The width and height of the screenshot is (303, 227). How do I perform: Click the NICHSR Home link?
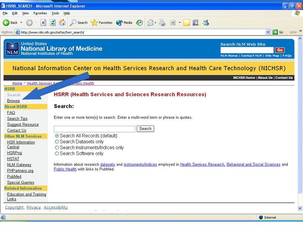pyautogui.click(x=244, y=78)
